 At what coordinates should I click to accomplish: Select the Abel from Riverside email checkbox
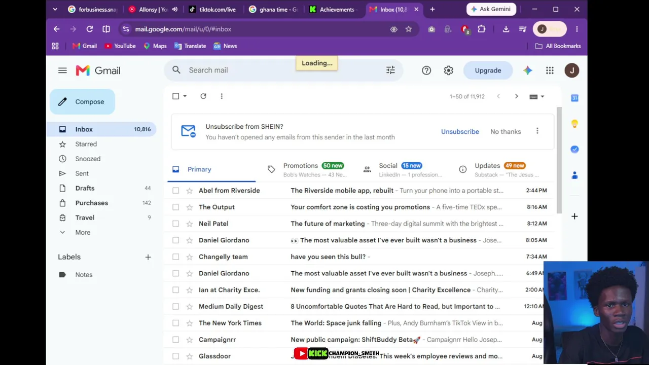coord(175,191)
